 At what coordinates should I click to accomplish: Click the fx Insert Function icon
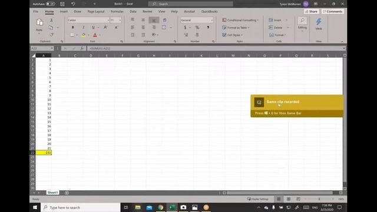click(x=82, y=48)
